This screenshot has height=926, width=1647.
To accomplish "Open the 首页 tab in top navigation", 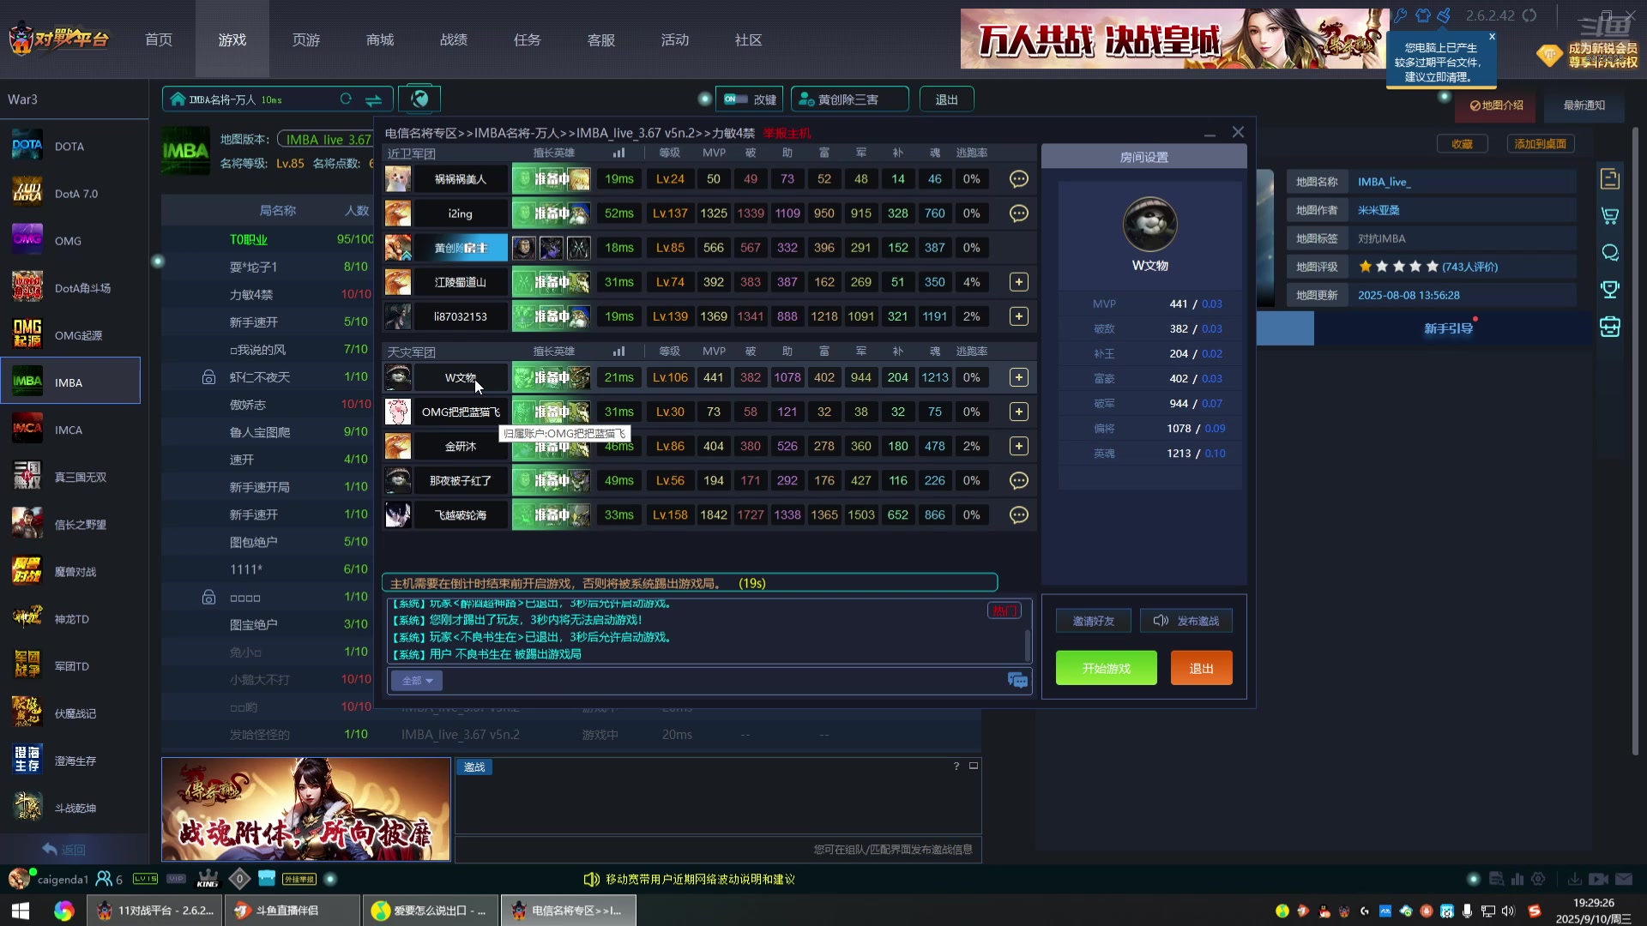I will (159, 39).
